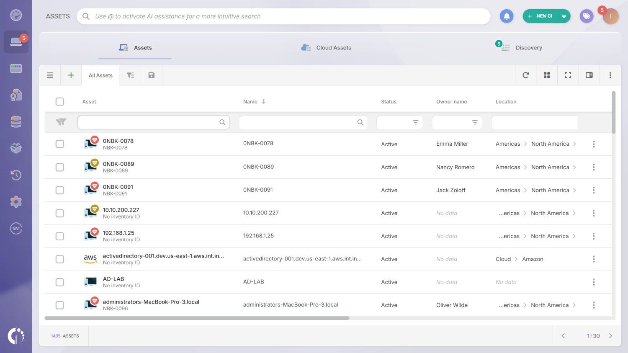Screen dimensions: 628x353
Task: Expand the table with the fullscreen icon
Action: click(568, 75)
